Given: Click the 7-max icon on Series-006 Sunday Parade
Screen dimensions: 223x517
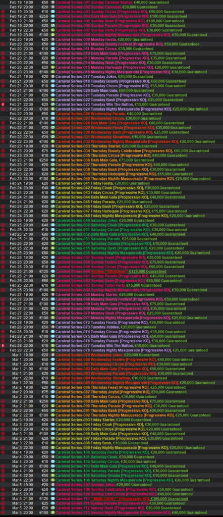Looking at the screenshot, I should click(52, 25).
